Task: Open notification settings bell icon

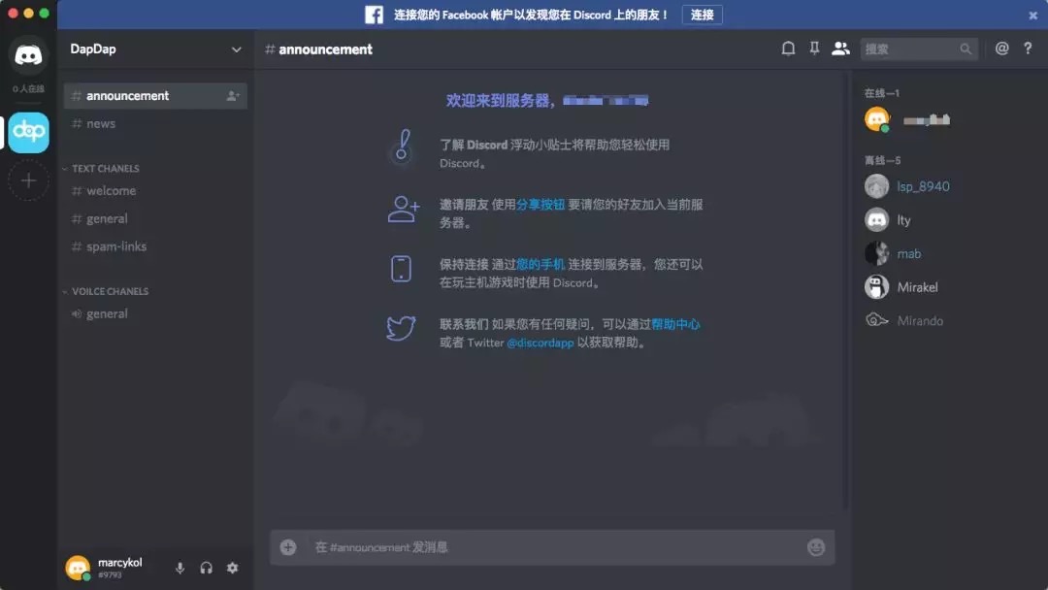Action: click(x=788, y=49)
